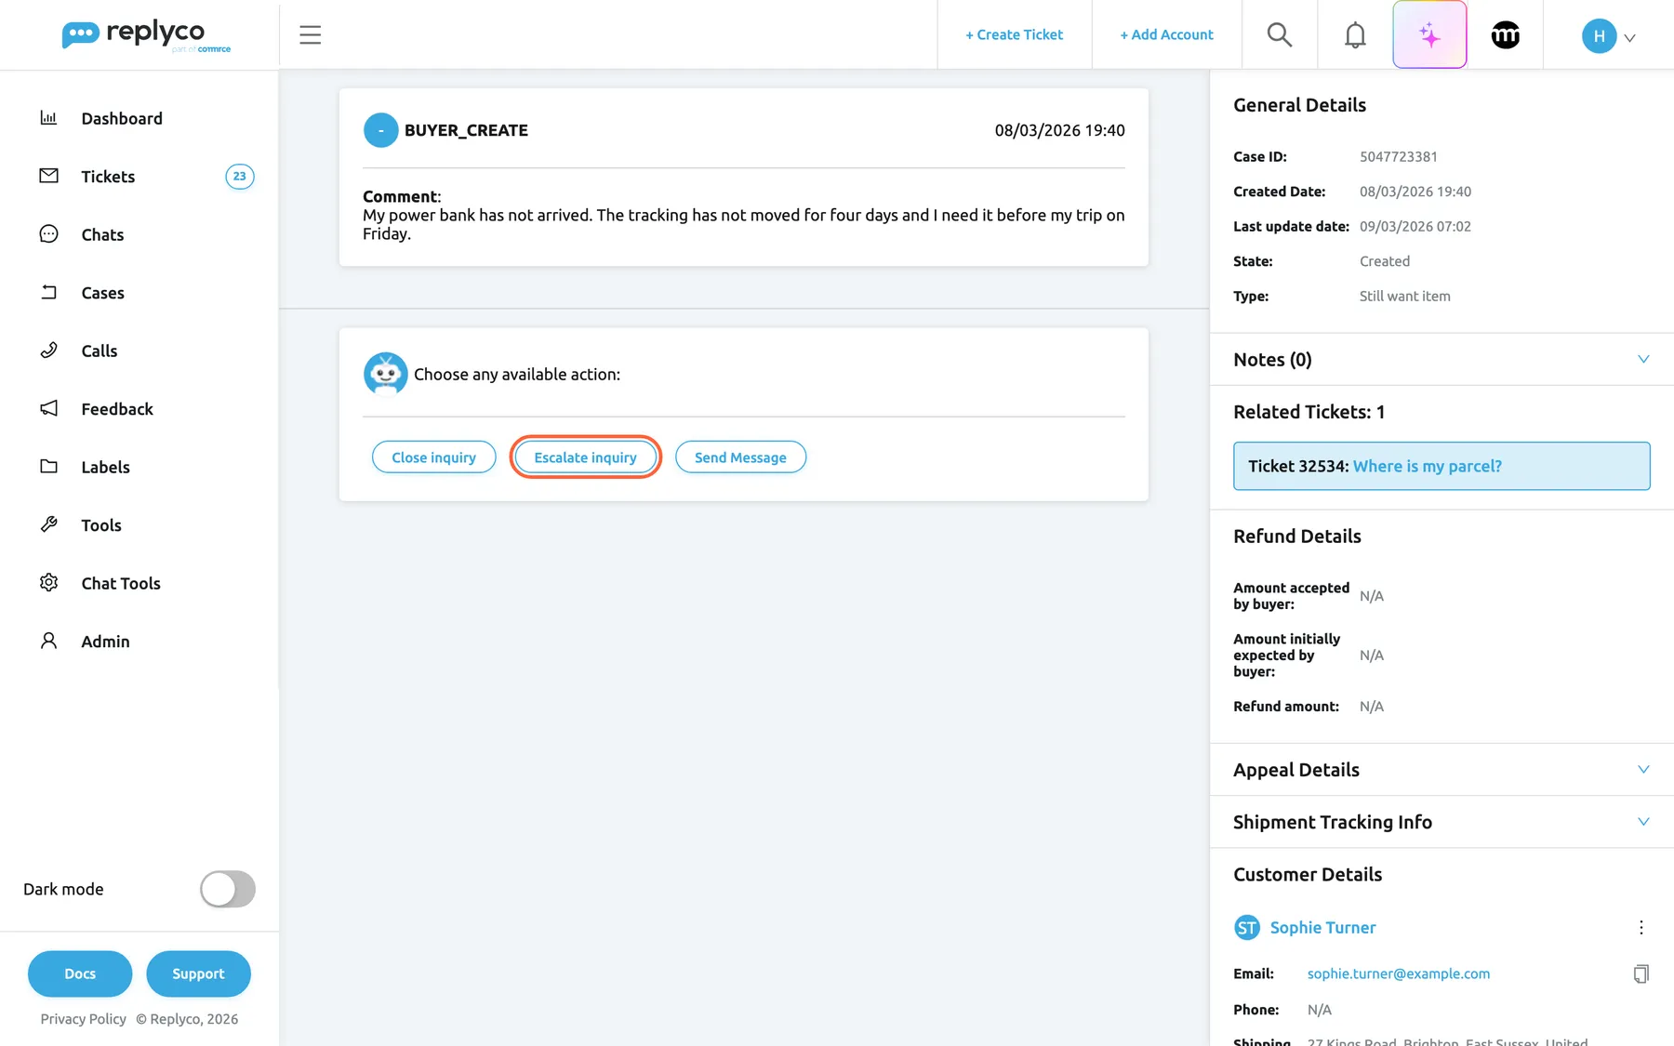Click the search magnifier icon

(x=1280, y=35)
